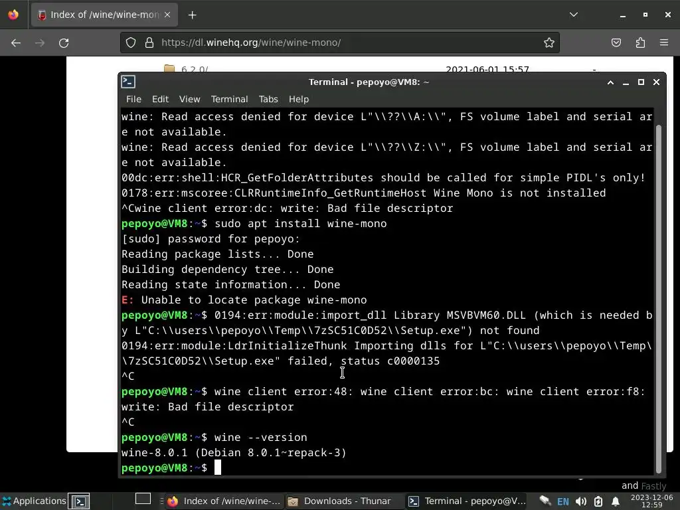This screenshot has height=510, width=680.
Task: Click the volume speaker tray icon
Action: click(x=580, y=502)
